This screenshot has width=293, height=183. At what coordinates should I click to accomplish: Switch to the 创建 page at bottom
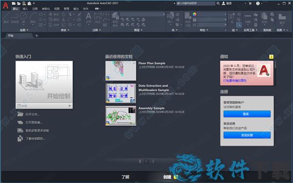tap(167, 177)
